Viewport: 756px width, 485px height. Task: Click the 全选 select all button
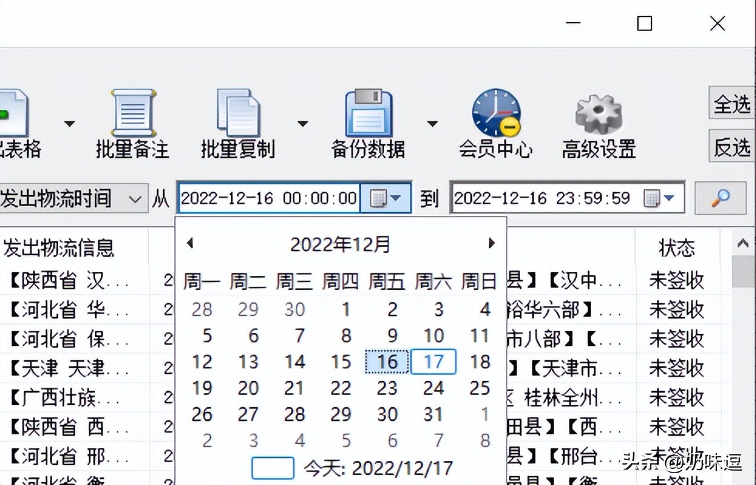pyautogui.click(x=735, y=105)
